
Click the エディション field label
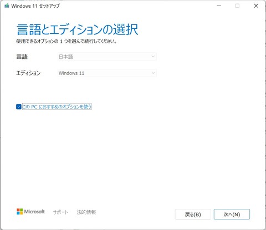[x=28, y=73]
